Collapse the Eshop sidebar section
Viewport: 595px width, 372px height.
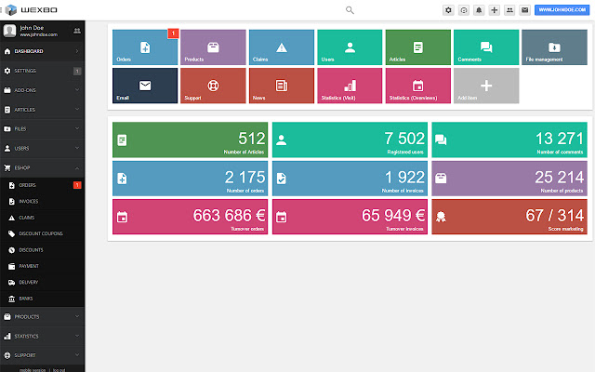pyautogui.click(x=42, y=167)
